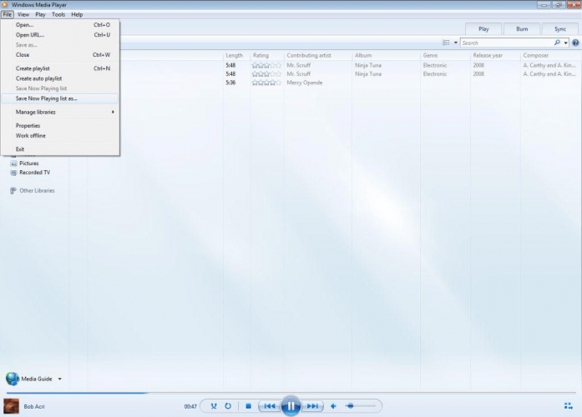Switch to the Play tab
582x417 pixels.
tap(483, 29)
